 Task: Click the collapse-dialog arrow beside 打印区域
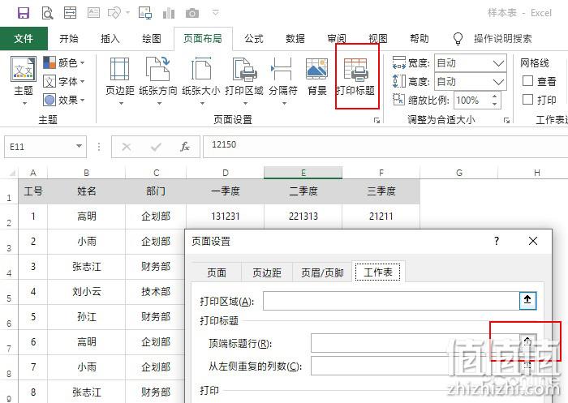527,301
